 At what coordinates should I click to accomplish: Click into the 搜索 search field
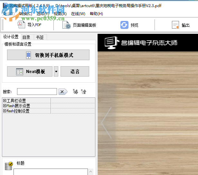(37, 92)
